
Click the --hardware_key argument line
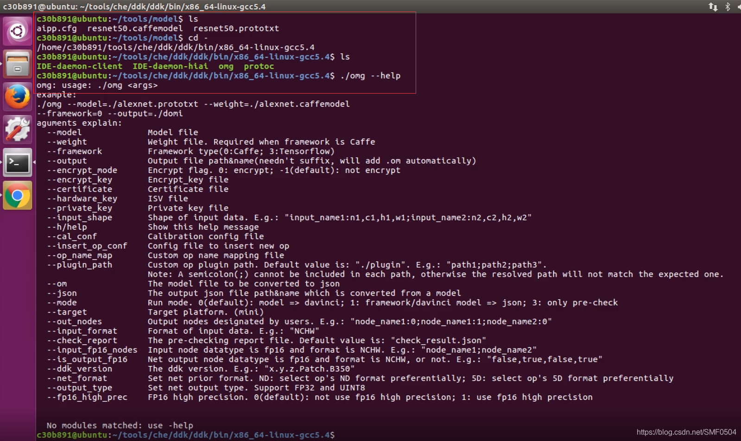(x=117, y=199)
